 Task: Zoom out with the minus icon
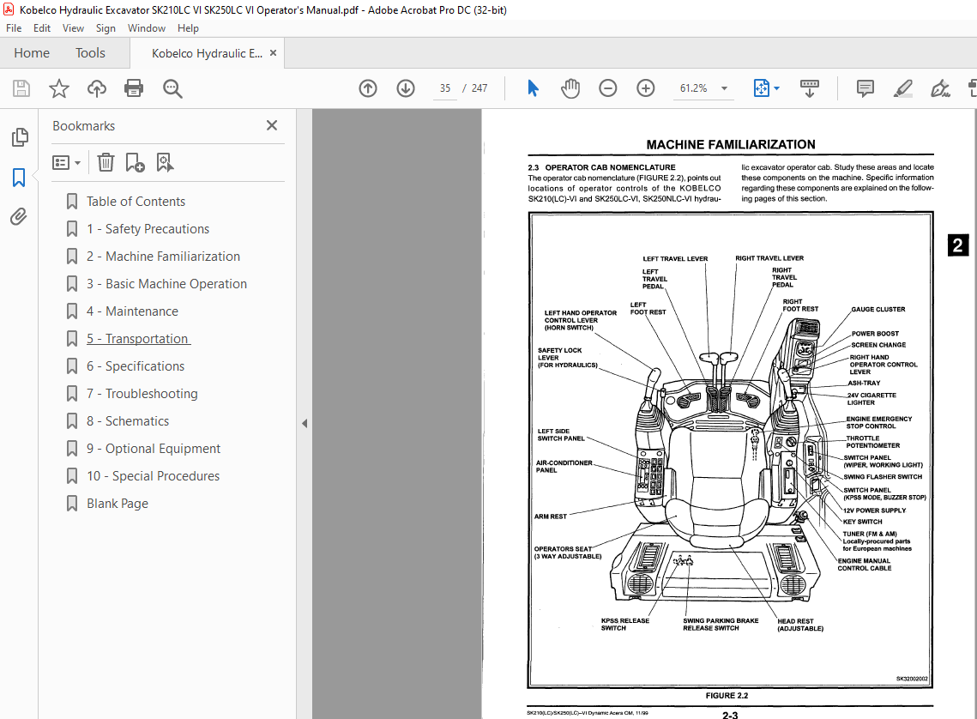pos(608,88)
